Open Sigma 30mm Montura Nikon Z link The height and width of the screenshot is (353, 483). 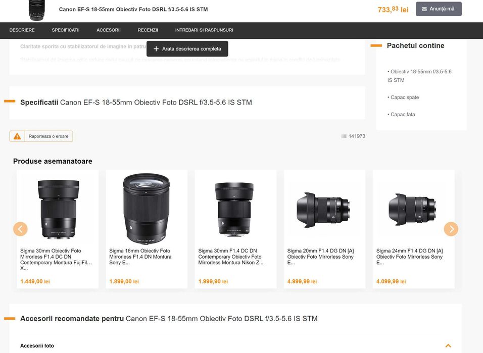click(231, 257)
